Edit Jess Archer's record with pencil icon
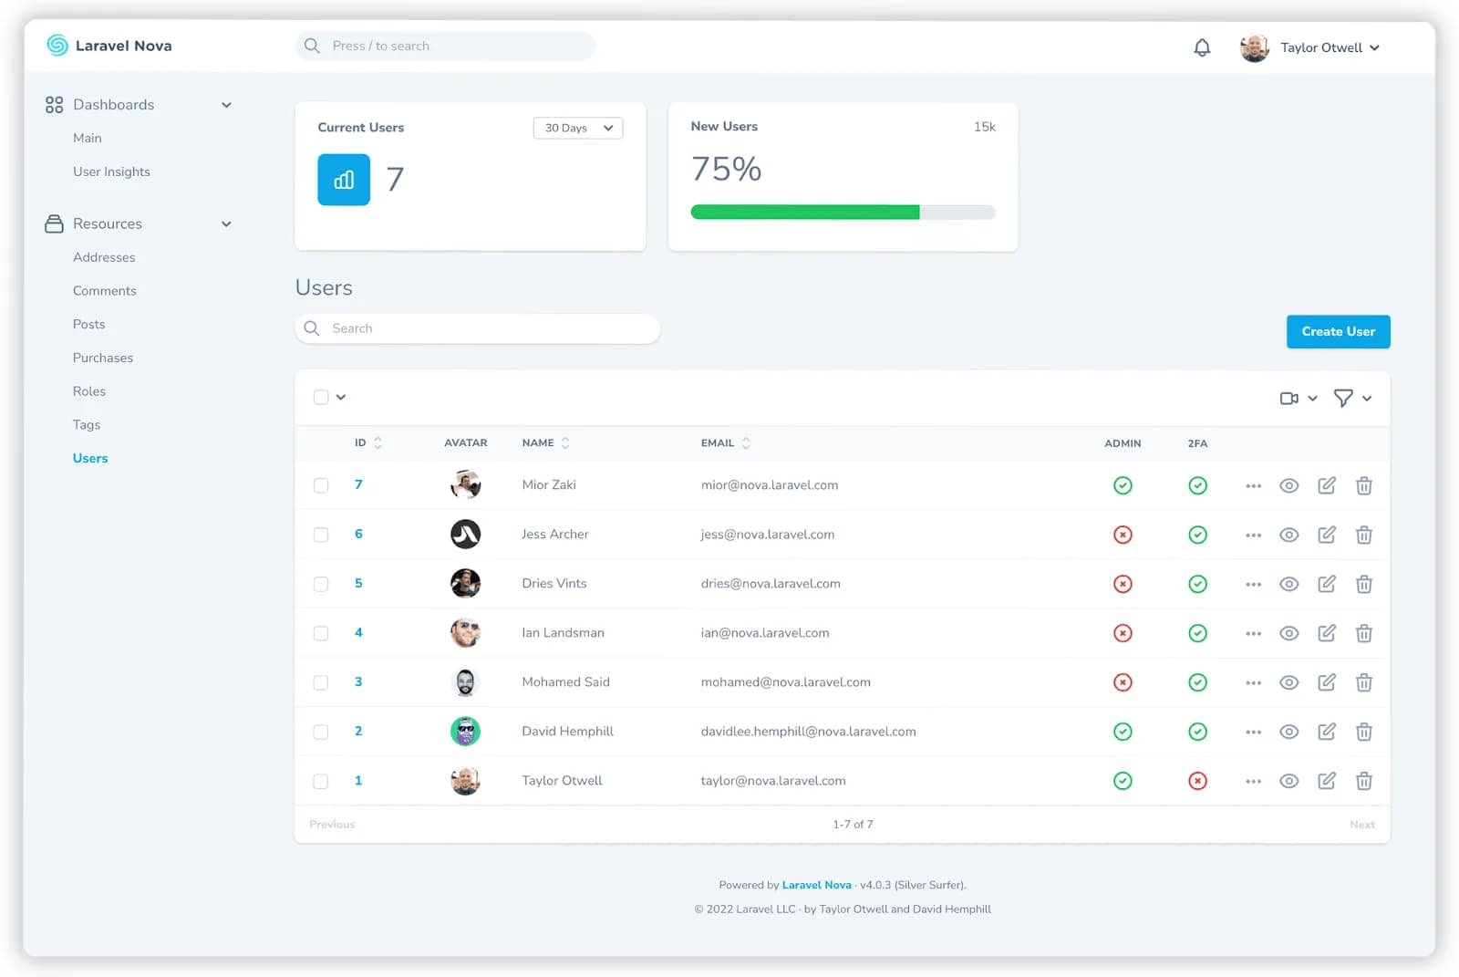This screenshot has width=1459, height=977. point(1326,535)
